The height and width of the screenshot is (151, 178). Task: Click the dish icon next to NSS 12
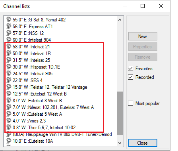(x=9, y=33)
